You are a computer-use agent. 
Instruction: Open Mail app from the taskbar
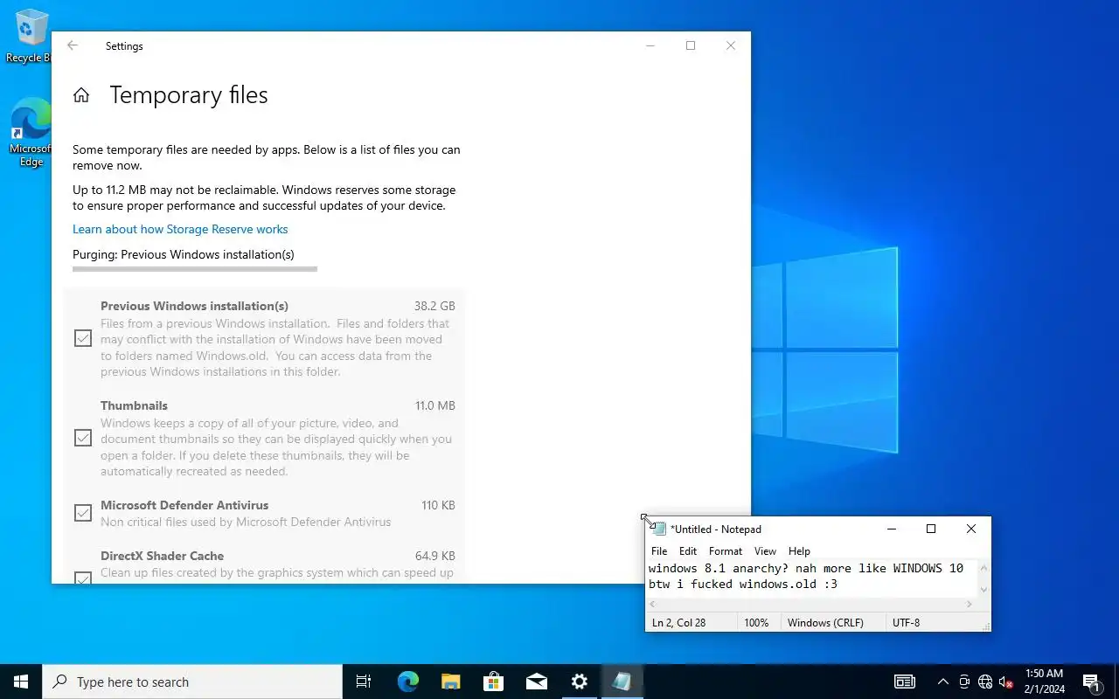536,682
